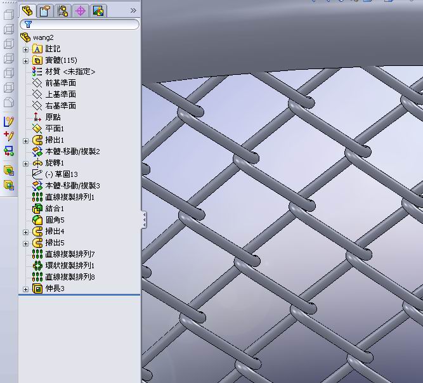
Task: Select 直線複製排列7 linear pattern icon
Action: click(37, 254)
